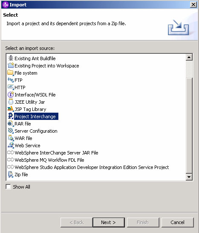The image size is (199, 233).
Task: Select WebSphere InterChange Server JAR File
Action: pyautogui.click(x=56, y=153)
